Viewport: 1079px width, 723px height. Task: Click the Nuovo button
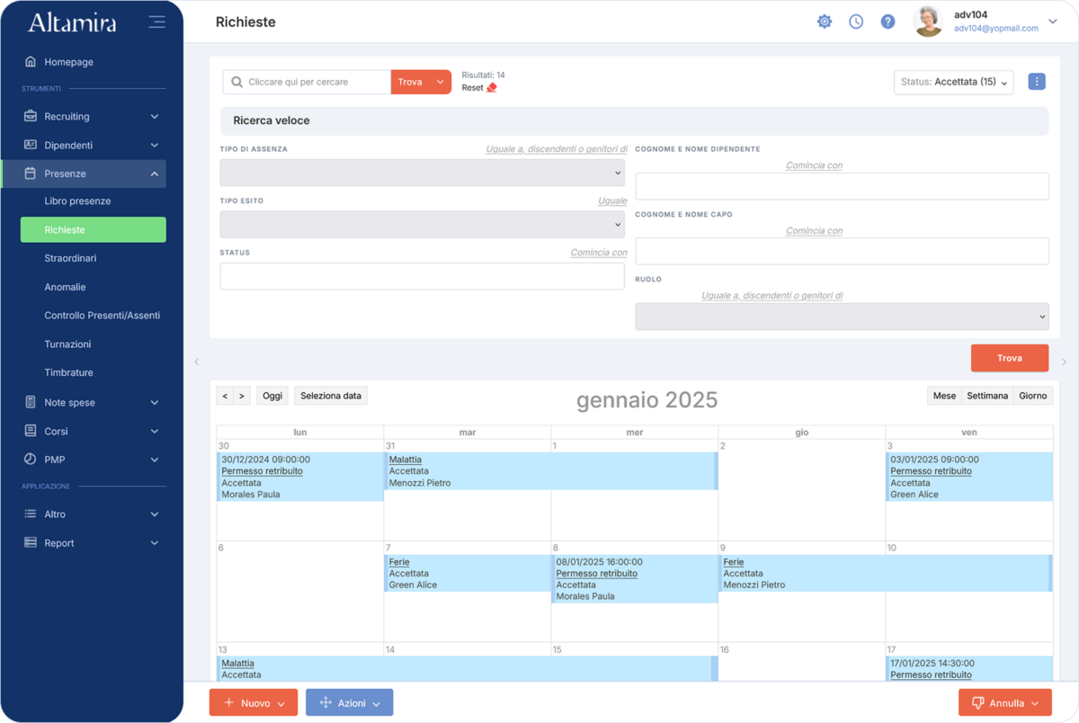point(253,702)
